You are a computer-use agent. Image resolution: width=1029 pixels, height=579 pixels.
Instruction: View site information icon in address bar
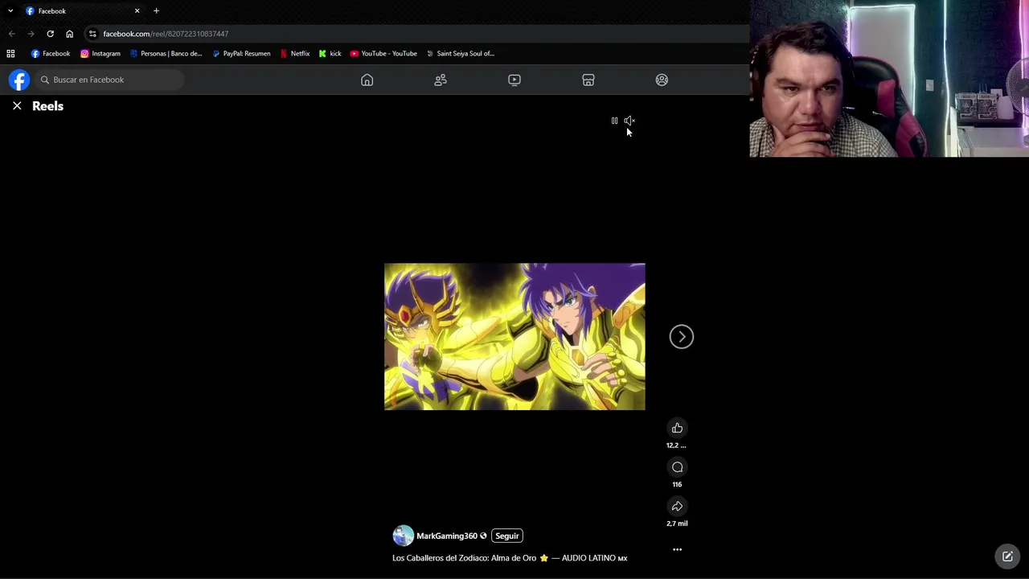point(92,34)
